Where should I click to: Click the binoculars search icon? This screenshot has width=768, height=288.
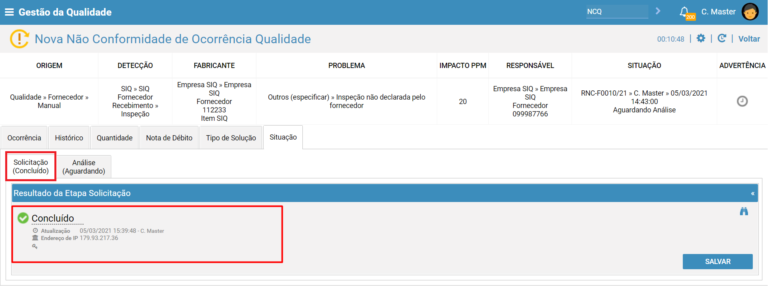point(744,211)
